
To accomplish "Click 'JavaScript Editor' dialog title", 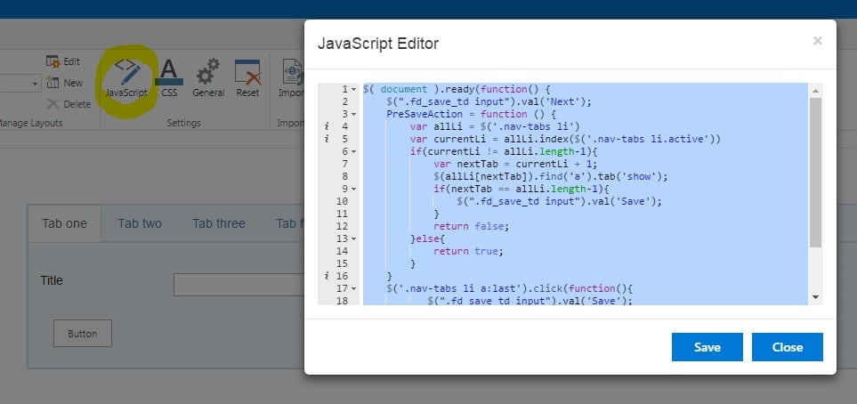I will (378, 44).
